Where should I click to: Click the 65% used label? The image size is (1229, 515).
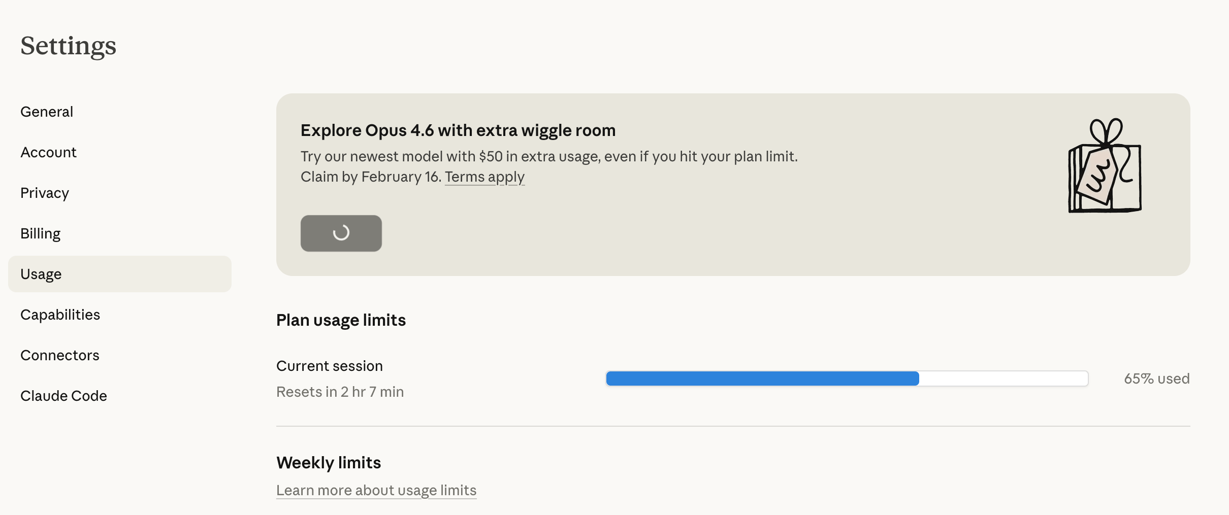tap(1156, 379)
